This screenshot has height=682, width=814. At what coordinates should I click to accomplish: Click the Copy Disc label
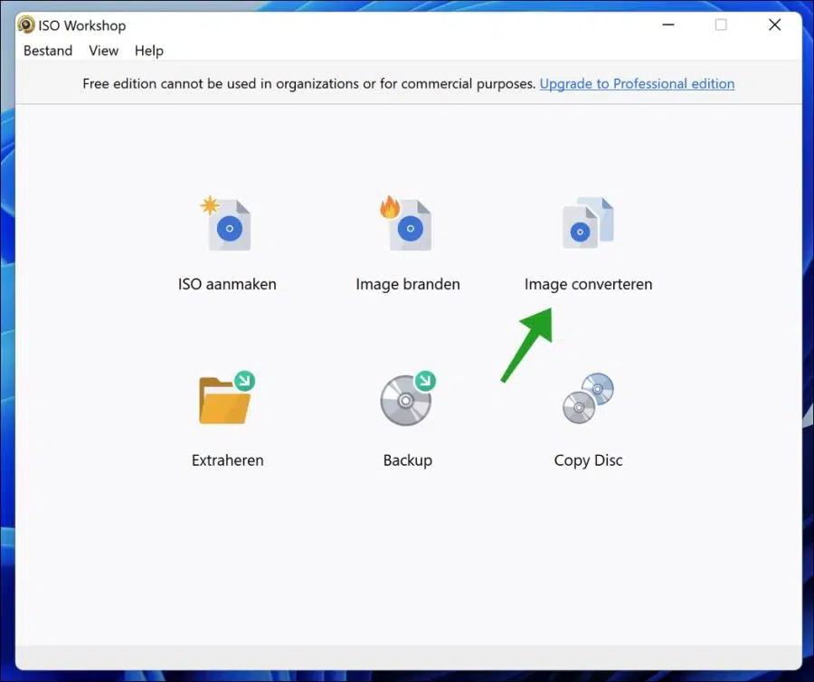click(x=588, y=460)
